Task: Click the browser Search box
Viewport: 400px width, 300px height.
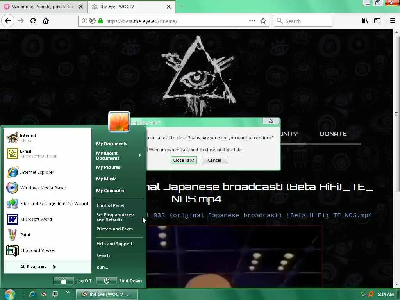Action: pyautogui.click(x=303, y=21)
